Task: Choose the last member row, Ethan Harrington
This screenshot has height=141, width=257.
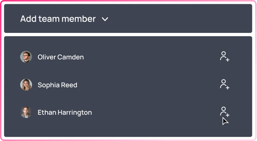Action: point(128,112)
